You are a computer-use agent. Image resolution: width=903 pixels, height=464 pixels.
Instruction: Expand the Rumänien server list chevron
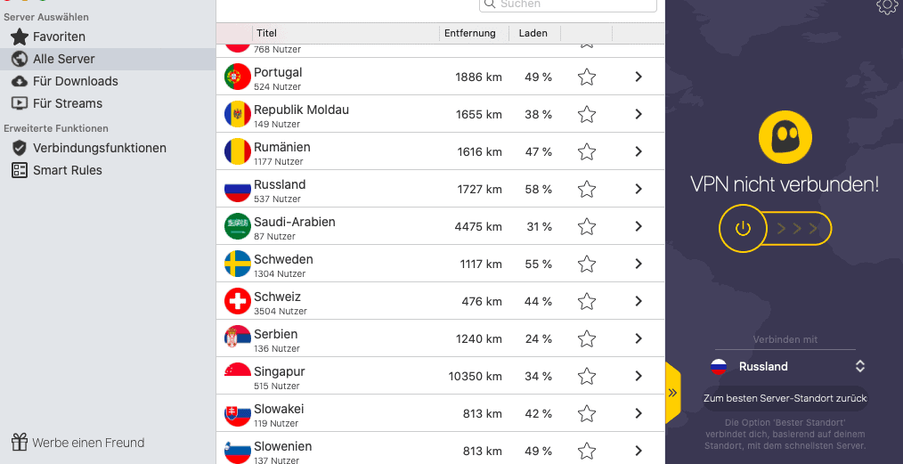(639, 152)
